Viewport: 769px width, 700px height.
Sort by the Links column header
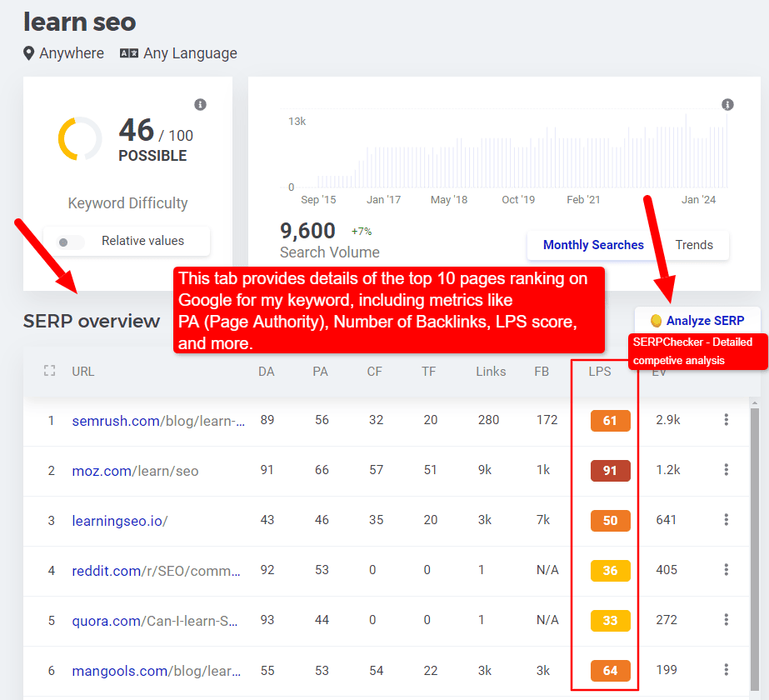491,372
